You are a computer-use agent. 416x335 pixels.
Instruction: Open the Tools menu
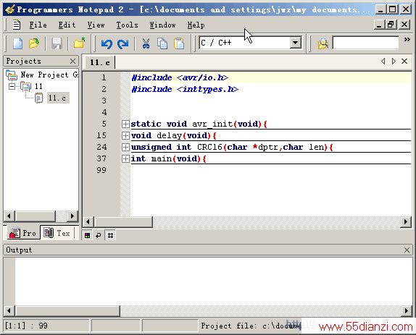coord(127,25)
